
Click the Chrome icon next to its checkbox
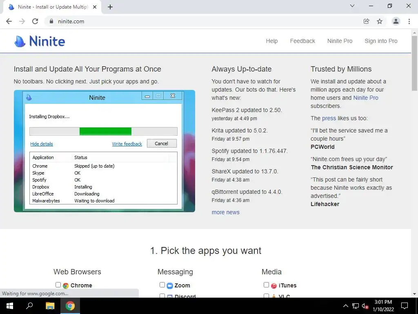tap(66, 285)
